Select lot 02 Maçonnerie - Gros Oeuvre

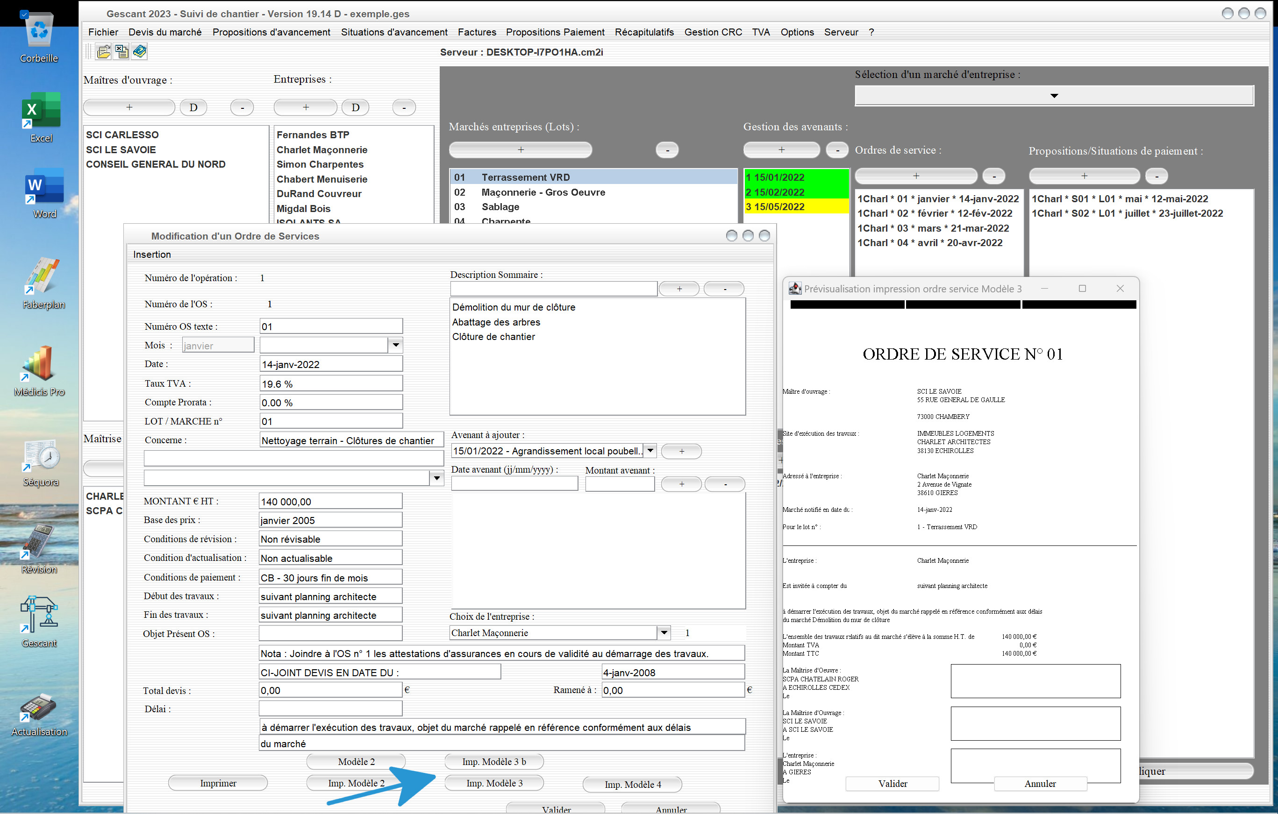coord(593,192)
